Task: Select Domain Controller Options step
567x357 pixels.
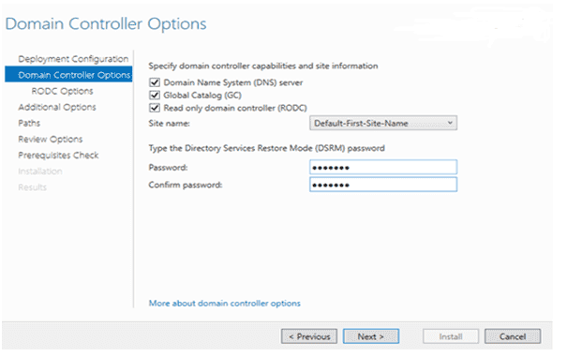Action: [68, 75]
